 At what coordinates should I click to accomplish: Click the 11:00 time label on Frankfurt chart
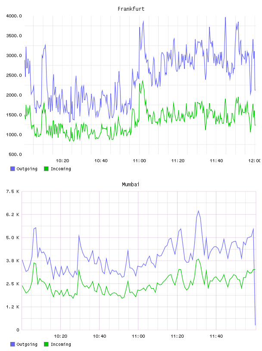click(139, 161)
